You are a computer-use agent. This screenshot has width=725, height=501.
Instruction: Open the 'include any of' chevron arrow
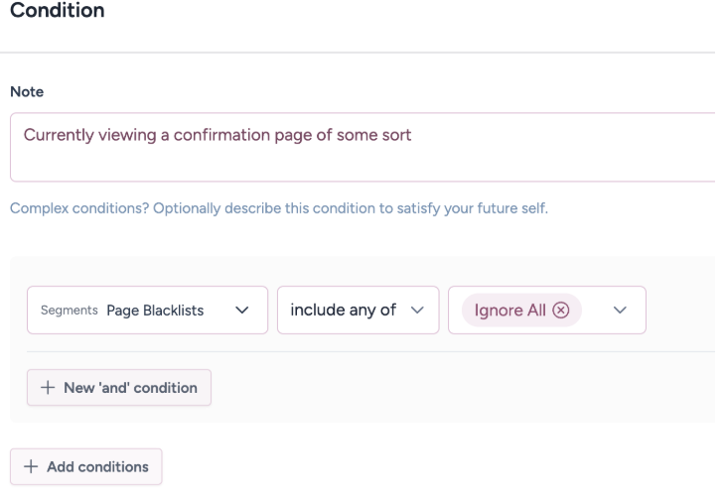click(x=417, y=311)
